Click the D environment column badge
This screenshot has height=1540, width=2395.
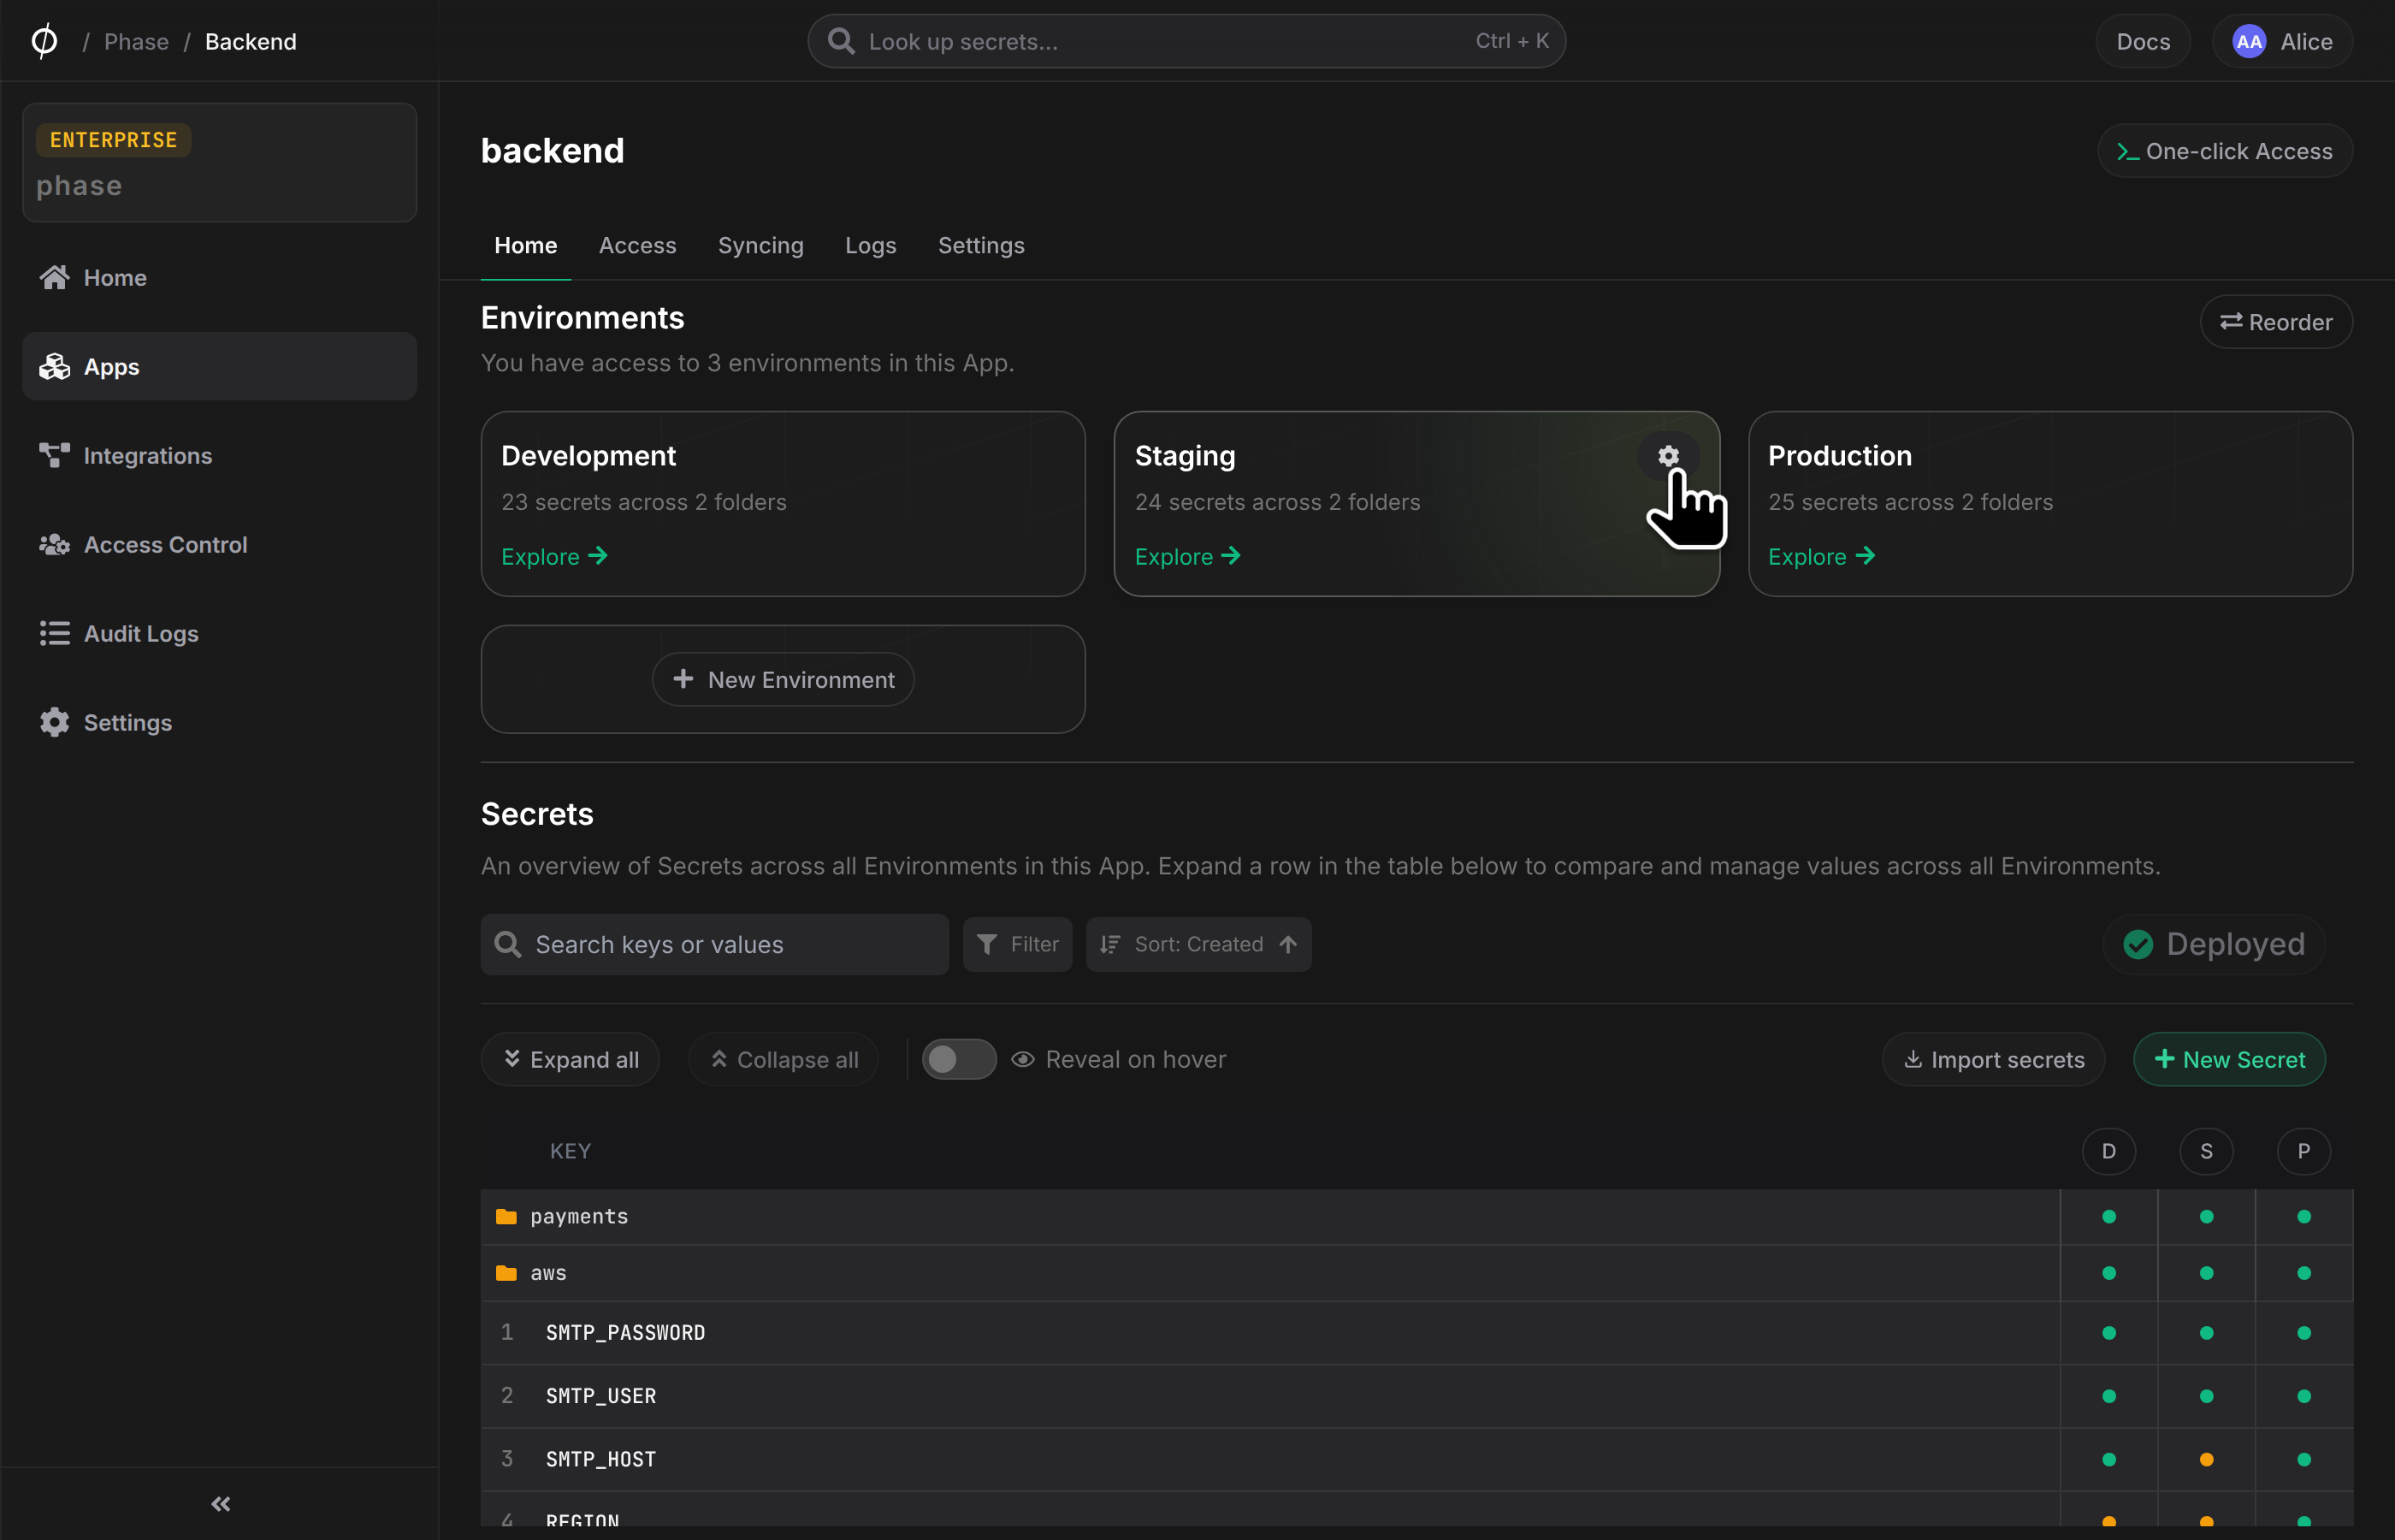pyautogui.click(x=2109, y=1151)
